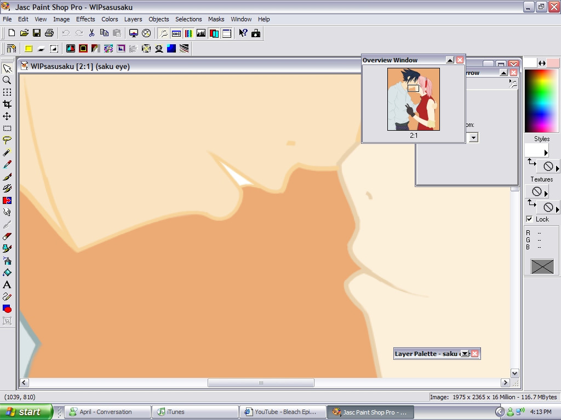The image size is (561, 420).
Task: Select the Object Selector tool
Action: (x=7, y=321)
